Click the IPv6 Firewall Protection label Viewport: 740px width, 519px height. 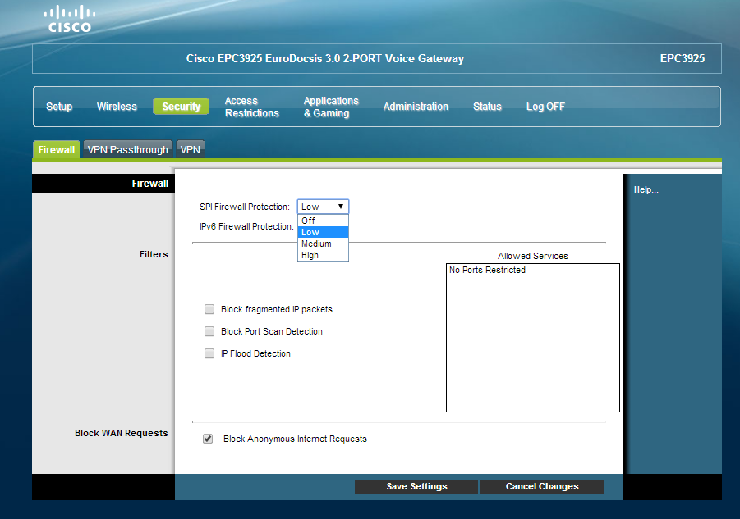pyautogui.click(x=246, y=226)
